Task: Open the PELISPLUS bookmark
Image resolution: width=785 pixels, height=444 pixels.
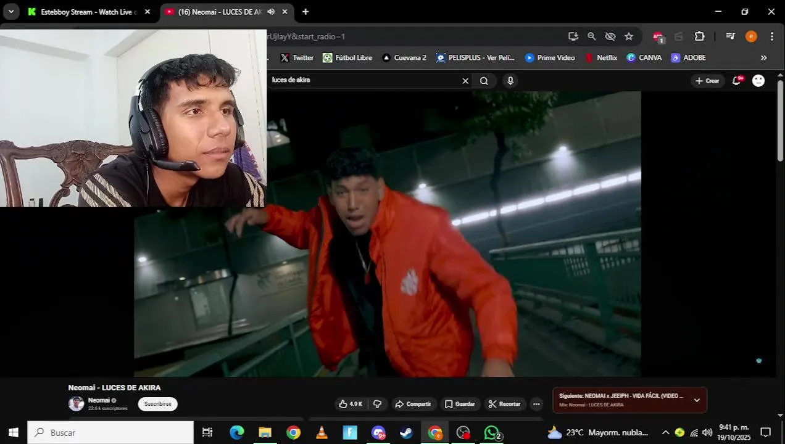Action: click(x=475, y=57)
